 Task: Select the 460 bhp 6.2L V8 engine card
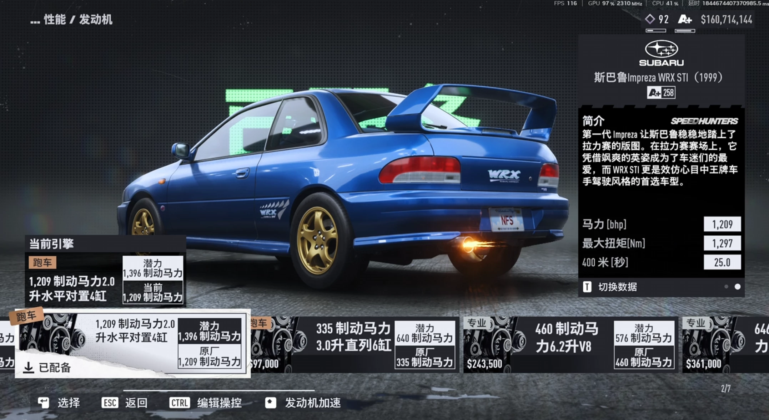click(x=571, y=345)
